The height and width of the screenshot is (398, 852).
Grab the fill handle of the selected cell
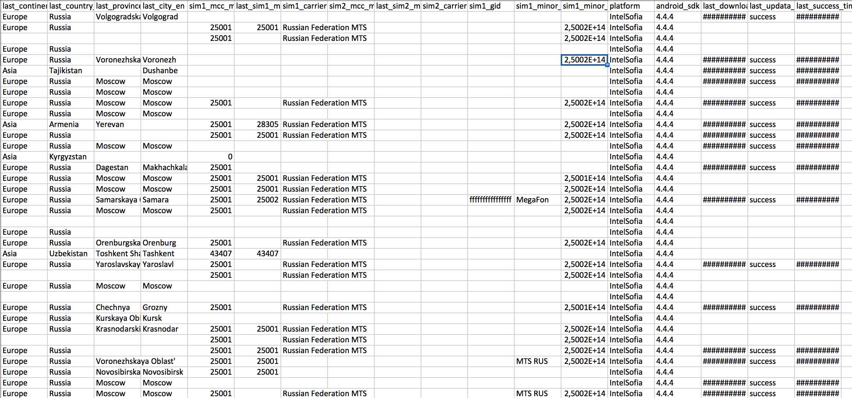pyautogui.click(x=607, y=65)
